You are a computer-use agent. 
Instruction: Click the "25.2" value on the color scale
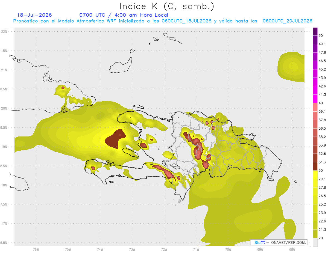pos(322,204)
